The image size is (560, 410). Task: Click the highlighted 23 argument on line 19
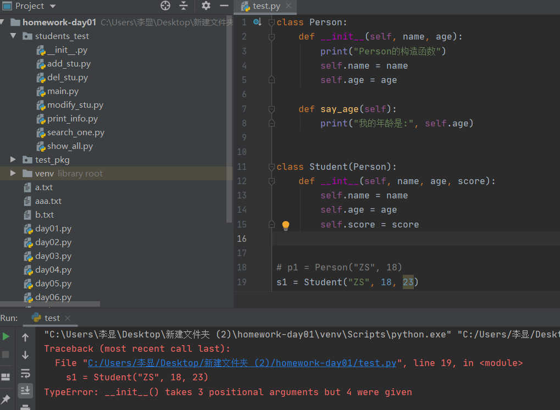[x=408, y=282]
